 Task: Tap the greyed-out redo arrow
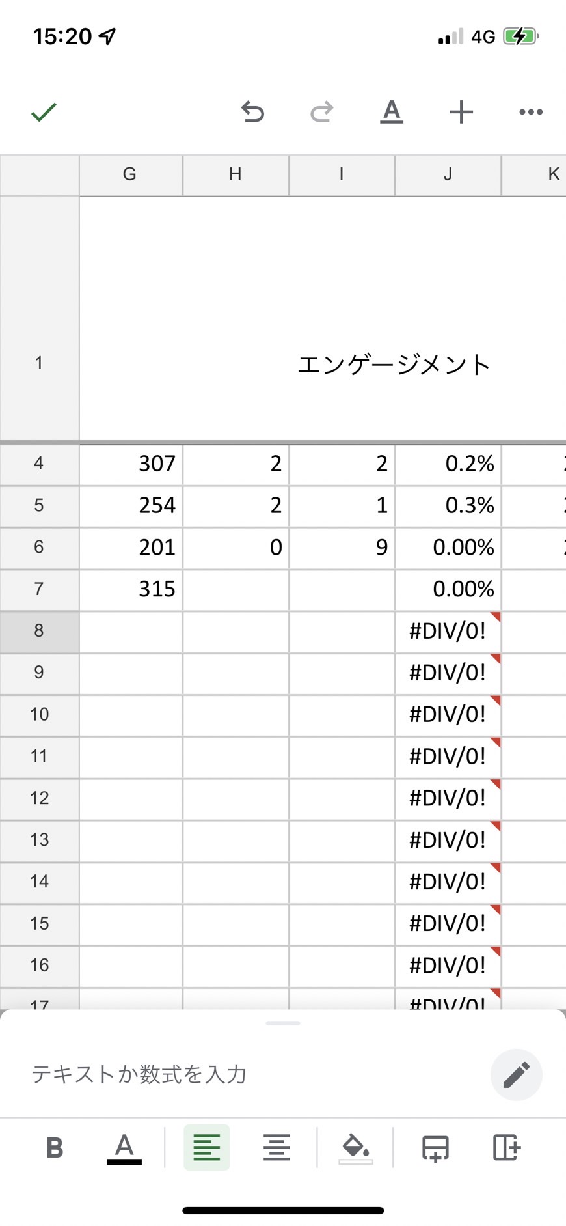click(321, 112)
